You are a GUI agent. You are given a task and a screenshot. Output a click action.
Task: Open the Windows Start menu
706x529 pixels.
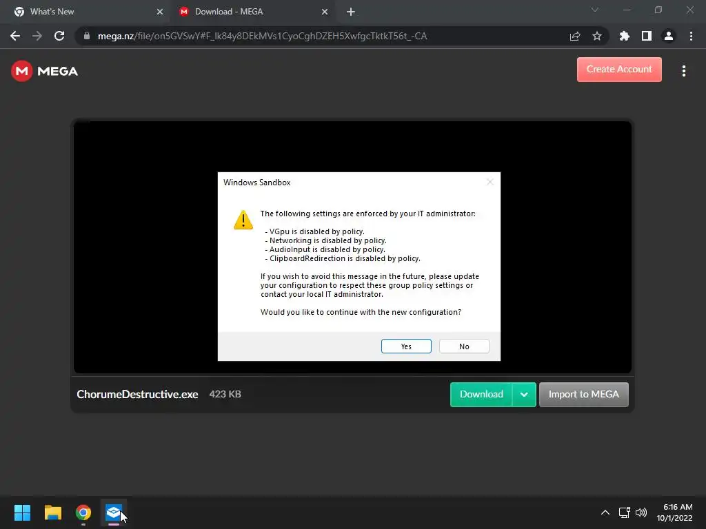[x=22, y=512]
